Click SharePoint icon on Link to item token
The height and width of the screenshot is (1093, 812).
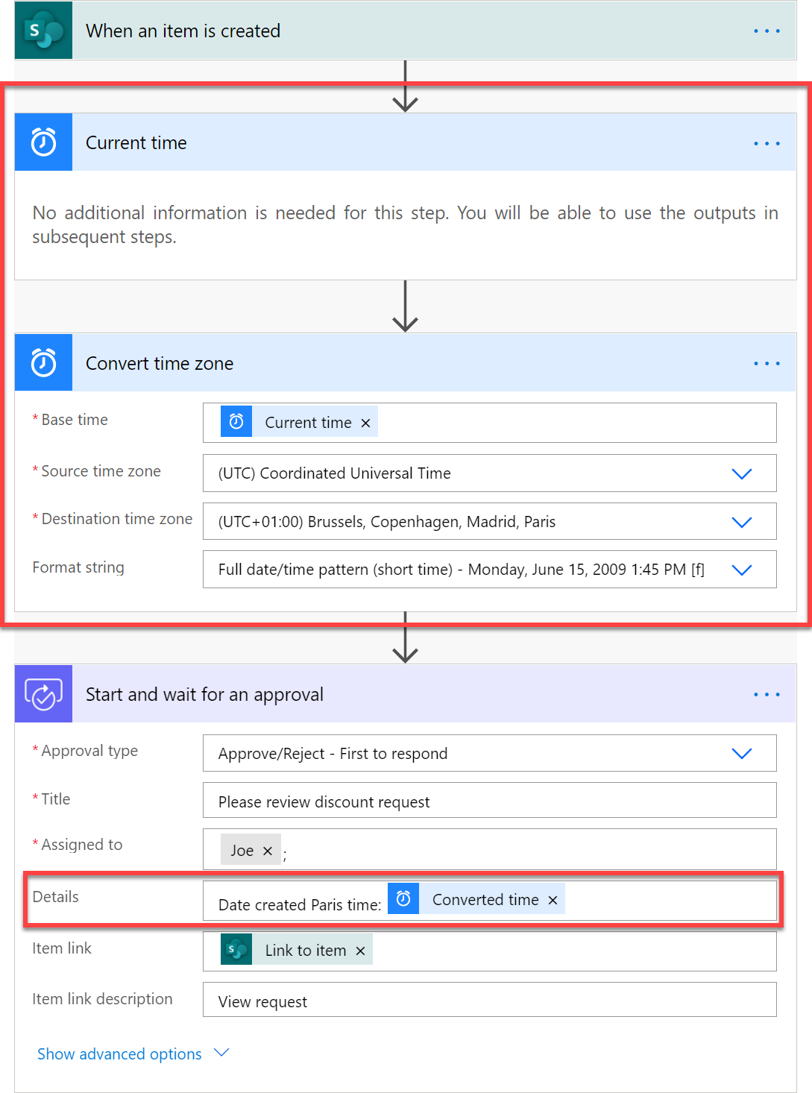(236, 950)
